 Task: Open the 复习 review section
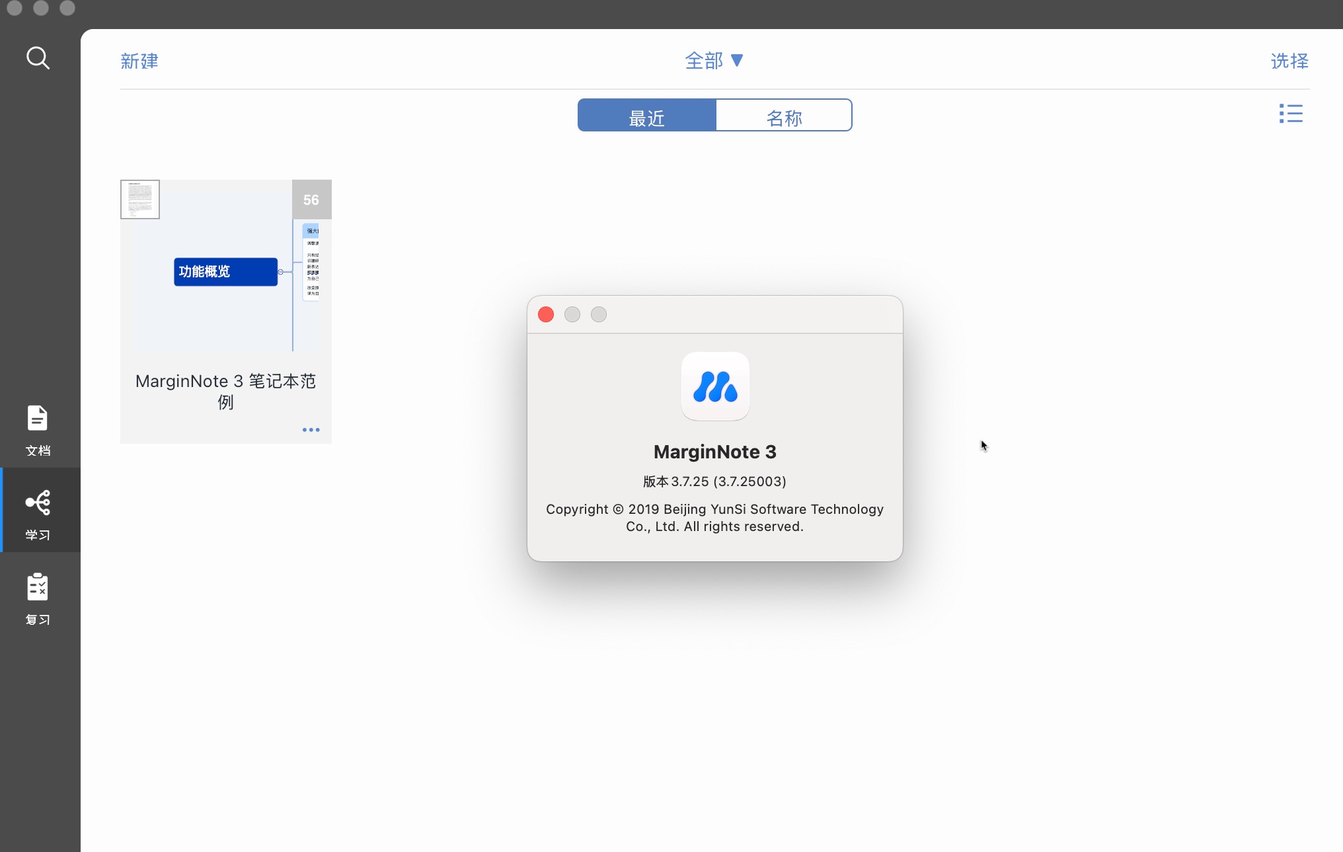point(38,600)
